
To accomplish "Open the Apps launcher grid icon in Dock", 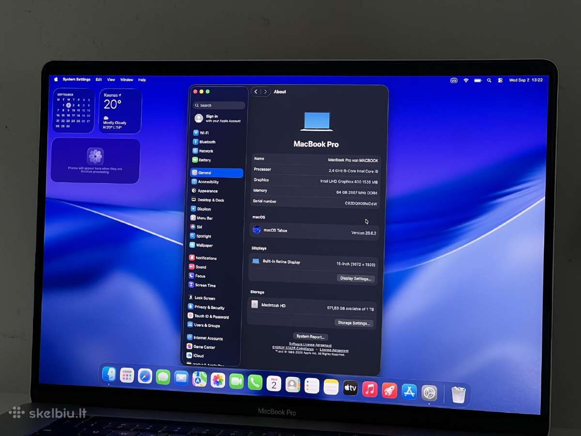I will (127, 375).
